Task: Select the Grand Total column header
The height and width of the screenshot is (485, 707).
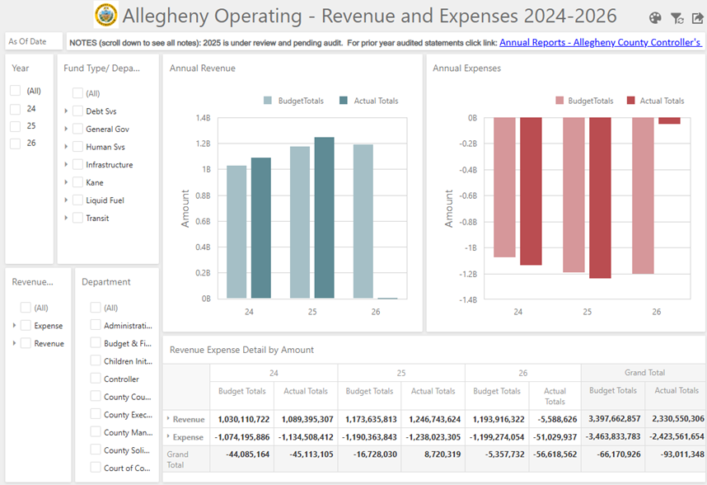Action: [644, 373]
